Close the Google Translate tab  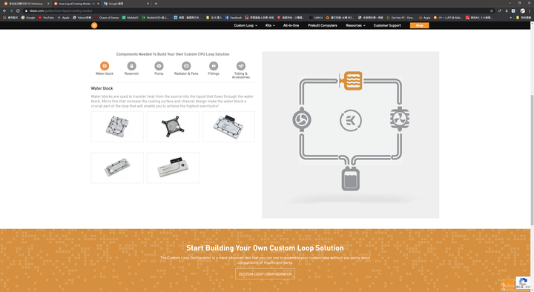pos(148,4)
